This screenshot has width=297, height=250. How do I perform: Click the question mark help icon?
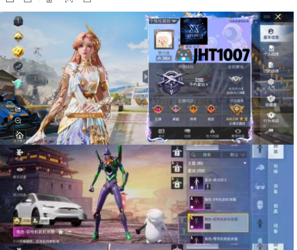tap(255, 17)
